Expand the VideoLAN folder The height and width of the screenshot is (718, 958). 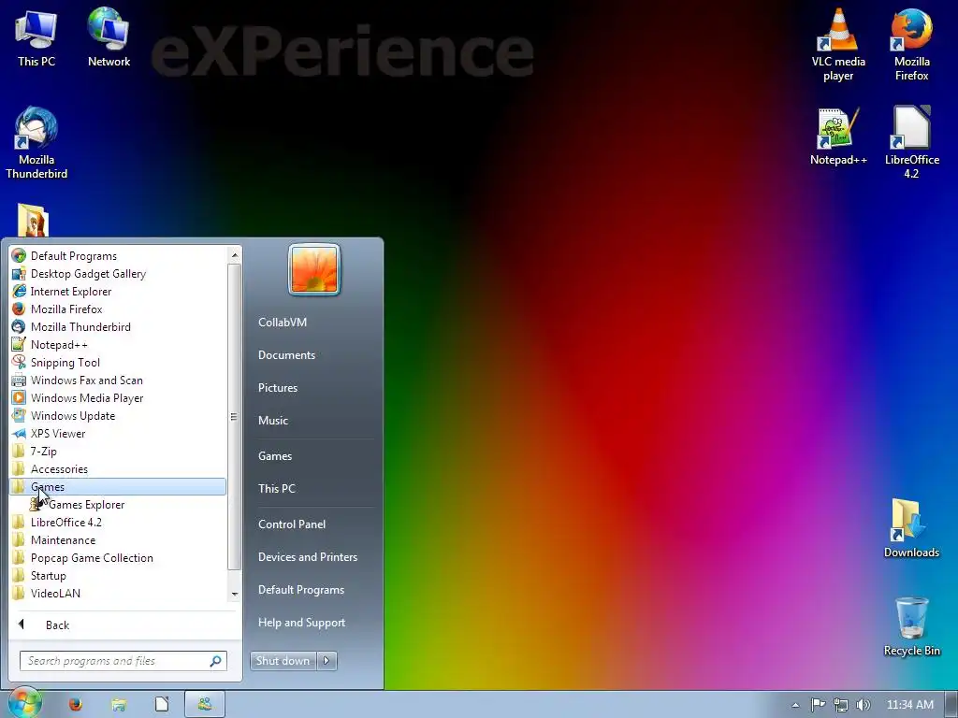[x=118, y=593]
